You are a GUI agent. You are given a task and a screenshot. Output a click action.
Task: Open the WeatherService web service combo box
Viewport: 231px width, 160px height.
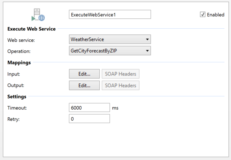110,39
